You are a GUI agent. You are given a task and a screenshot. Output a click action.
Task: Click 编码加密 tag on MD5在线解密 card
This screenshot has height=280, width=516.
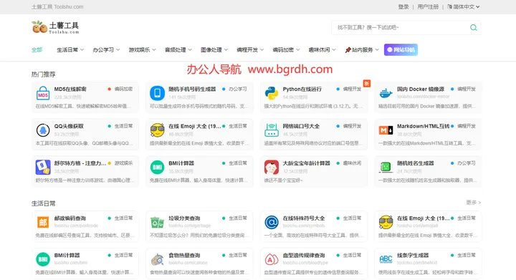123,89
